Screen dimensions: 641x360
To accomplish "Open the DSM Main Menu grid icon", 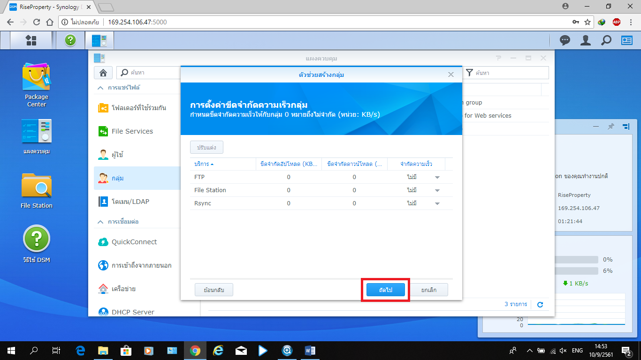I will [31, 40].
